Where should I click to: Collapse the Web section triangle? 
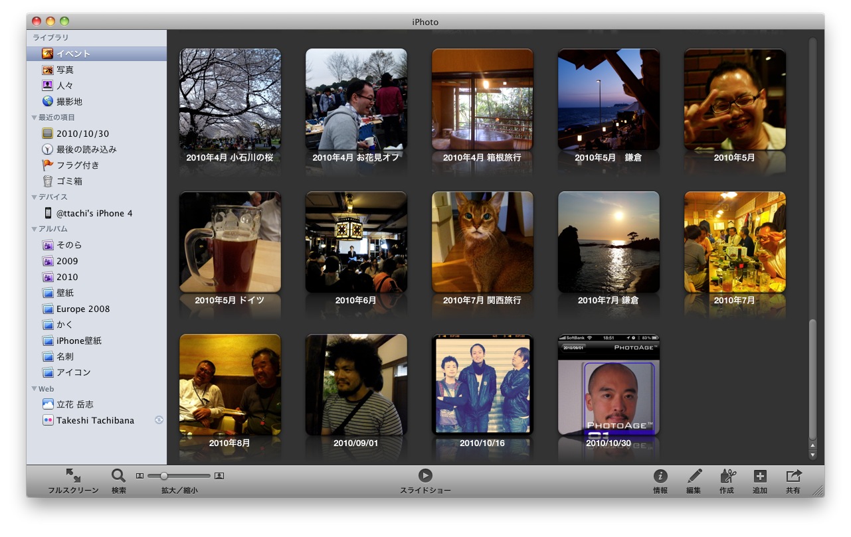[35, 389]
